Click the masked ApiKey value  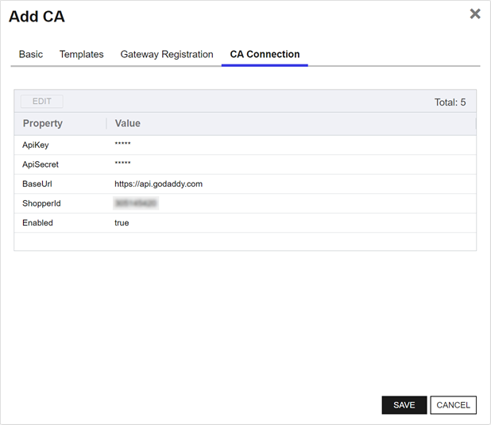(122, 145)
